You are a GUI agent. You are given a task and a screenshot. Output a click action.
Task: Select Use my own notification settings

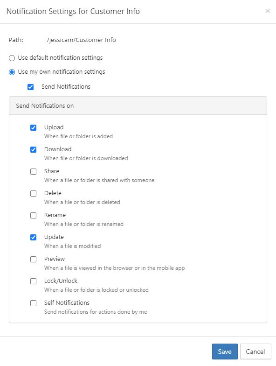point(12,72)
